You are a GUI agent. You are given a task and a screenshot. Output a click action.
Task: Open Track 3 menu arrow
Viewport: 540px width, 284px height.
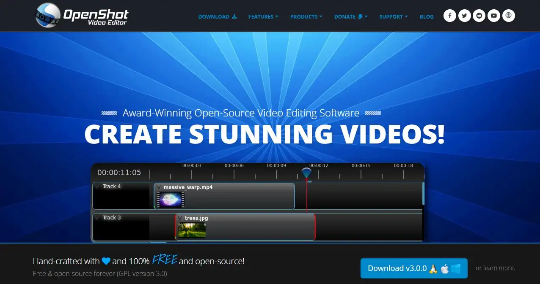point(97,218)
